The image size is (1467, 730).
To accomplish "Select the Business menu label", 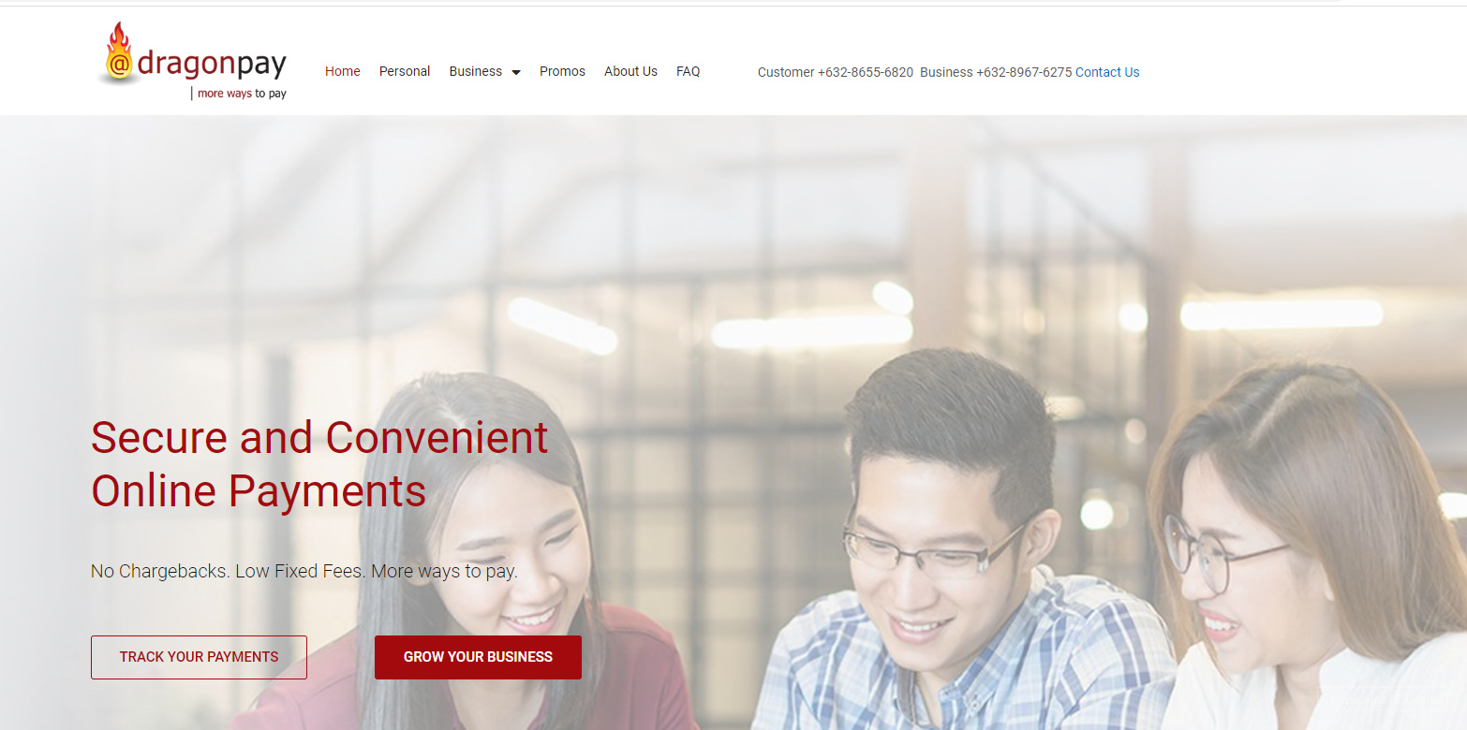I will coord(476,71).
